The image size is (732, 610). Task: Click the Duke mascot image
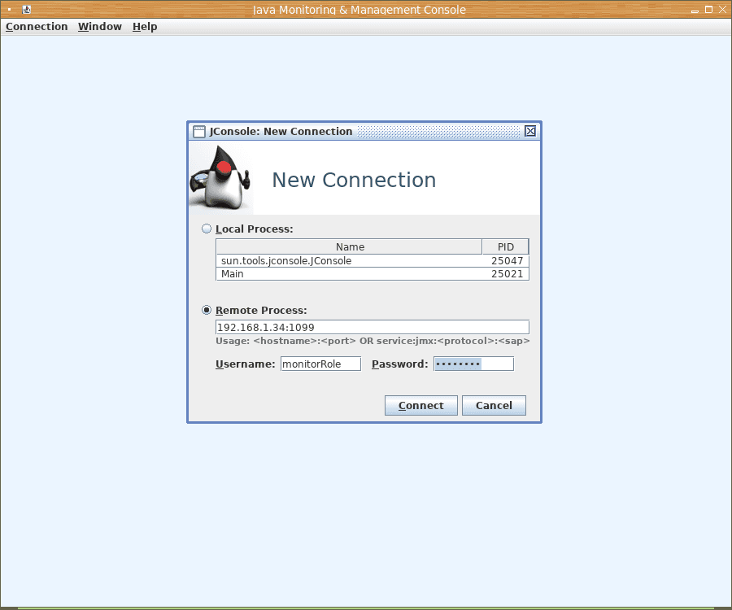pyautogui.click(x=220, y=178)
